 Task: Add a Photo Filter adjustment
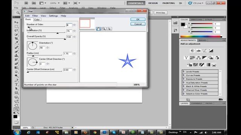(x=211, y=58)
